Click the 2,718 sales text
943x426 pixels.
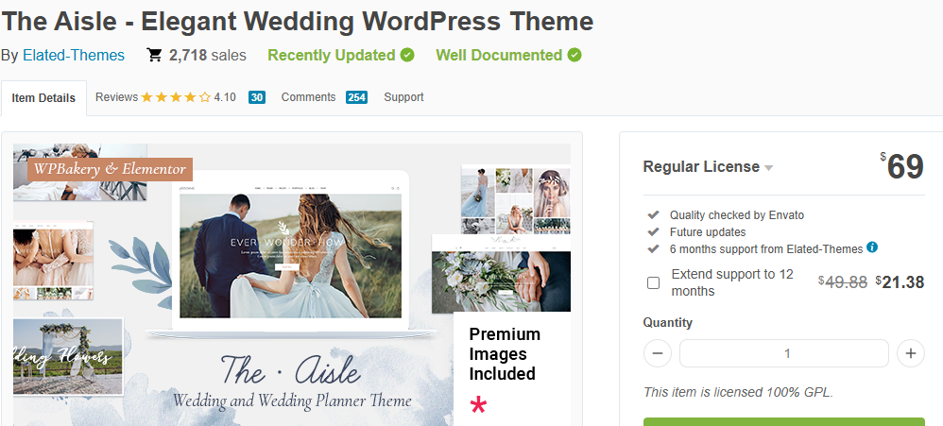coord(208,56)
